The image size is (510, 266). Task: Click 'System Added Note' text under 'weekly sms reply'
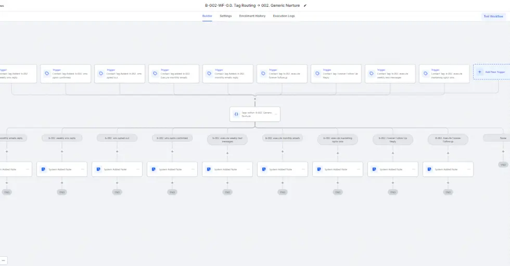click(x=60, y=169)
